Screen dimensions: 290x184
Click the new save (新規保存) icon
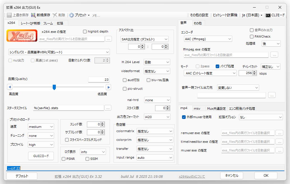point(33,15)
